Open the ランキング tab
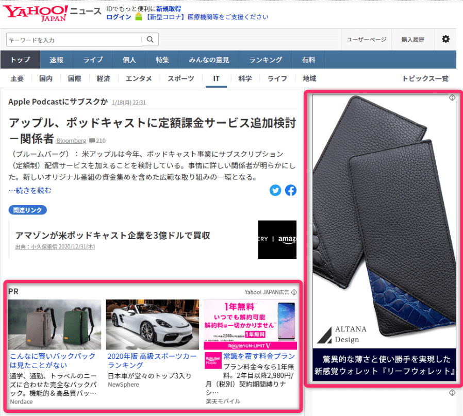 pyautogui.click(x=266, y=60)
